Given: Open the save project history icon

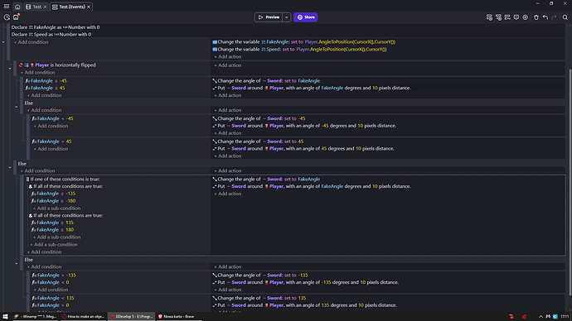Looking at the screenshot, I should 16,17.
